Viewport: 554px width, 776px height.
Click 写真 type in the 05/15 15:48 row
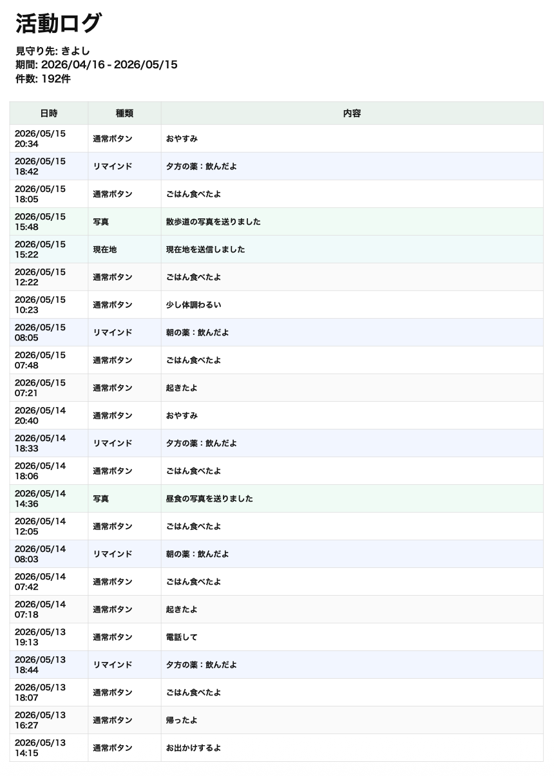[101, 222]
